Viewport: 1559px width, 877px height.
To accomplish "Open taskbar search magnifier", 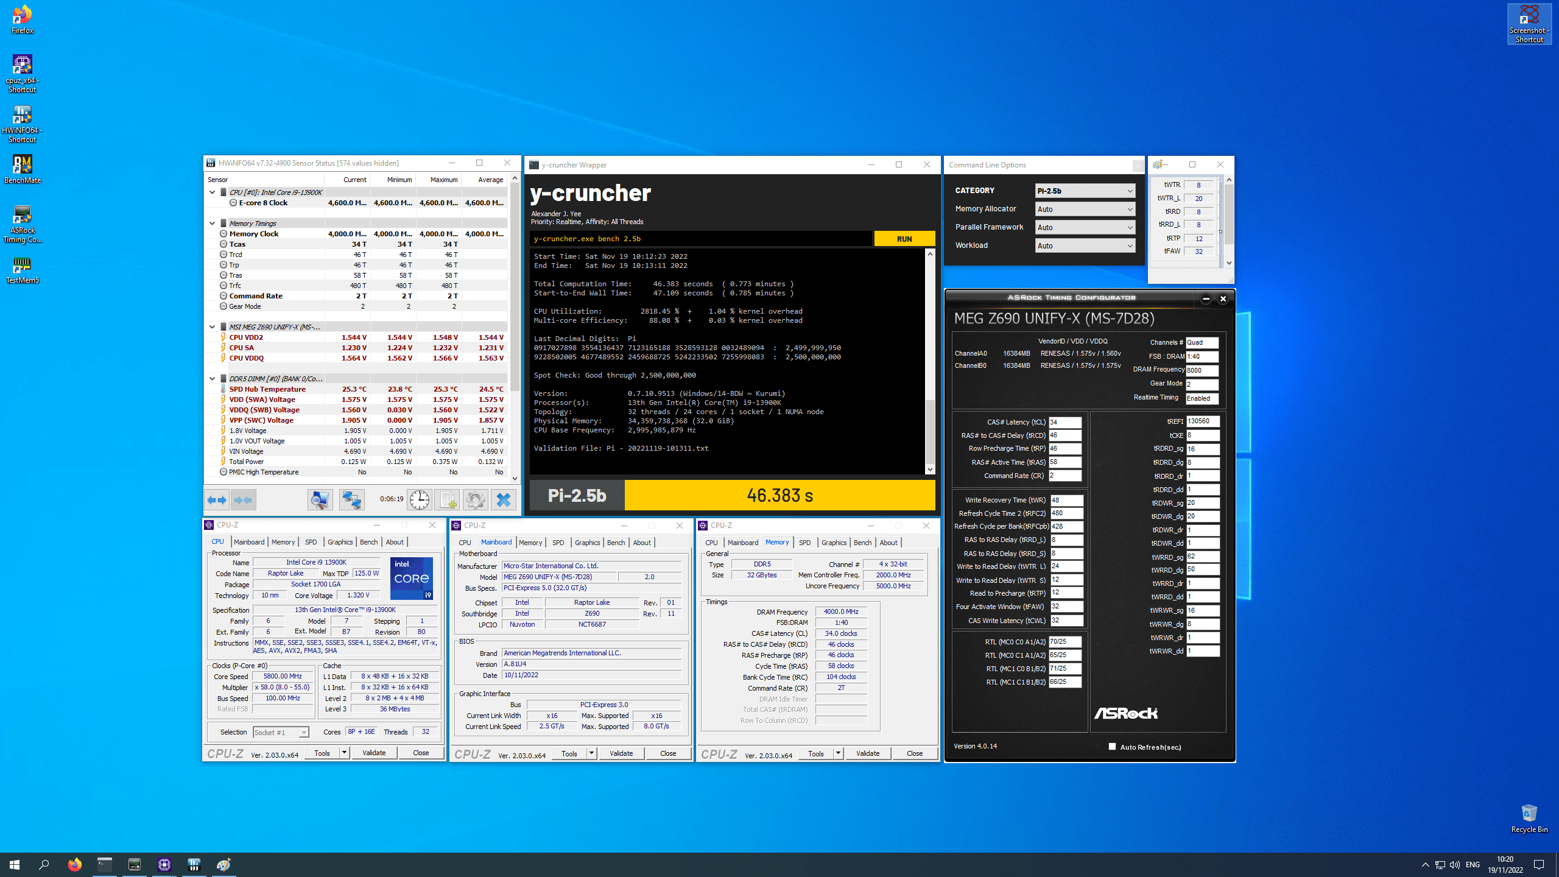I will click(44, 864).
